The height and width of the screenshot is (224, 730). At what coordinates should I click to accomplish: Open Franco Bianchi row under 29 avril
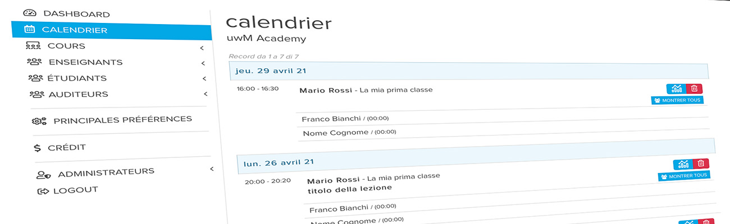(x=502, y=119)
